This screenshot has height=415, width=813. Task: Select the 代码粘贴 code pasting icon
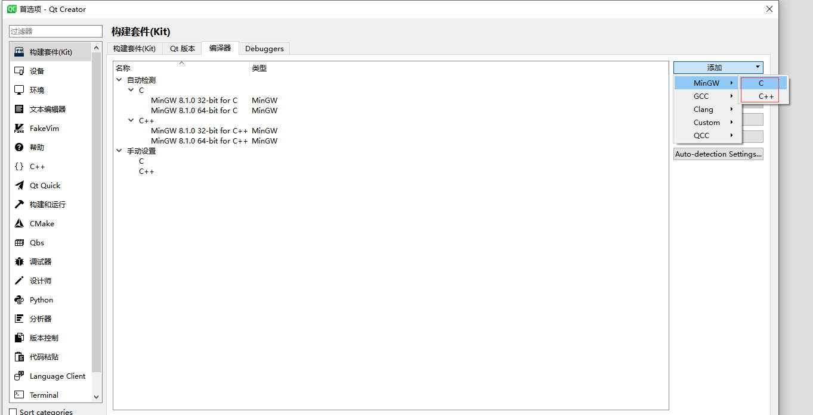[x=19, y=357]
